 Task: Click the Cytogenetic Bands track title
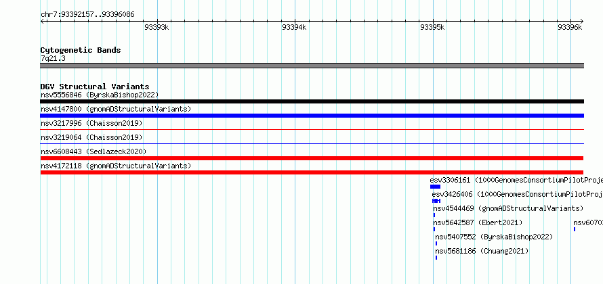coord(81,50)
